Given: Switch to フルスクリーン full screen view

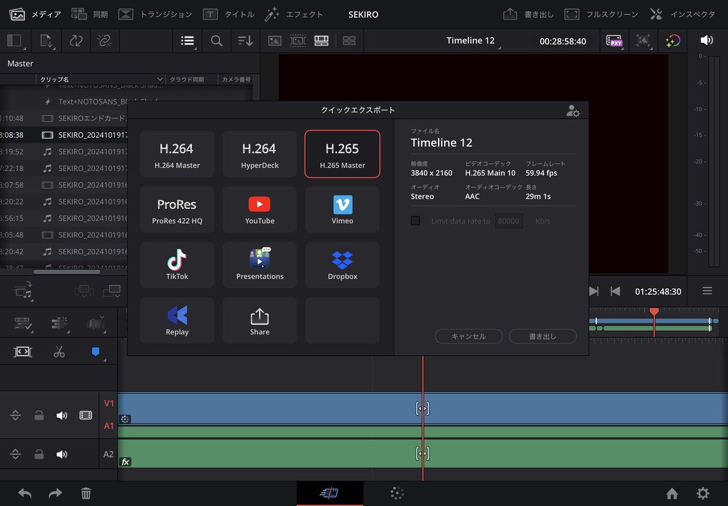Looking at the screenshot, I should (x=601, y=14).
